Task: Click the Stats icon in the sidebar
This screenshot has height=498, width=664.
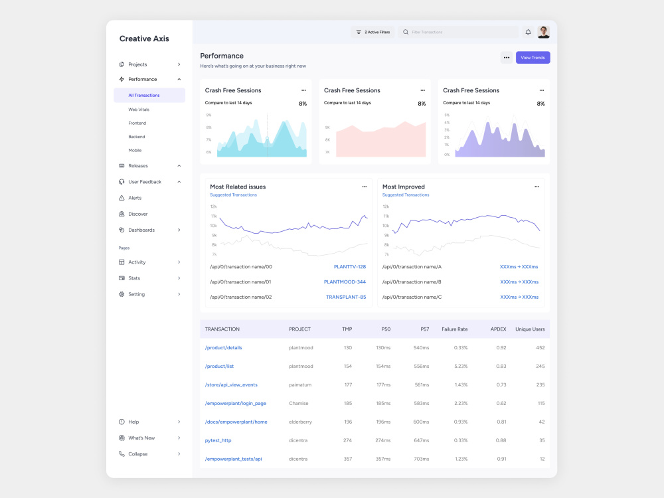Action: point(122,278)
